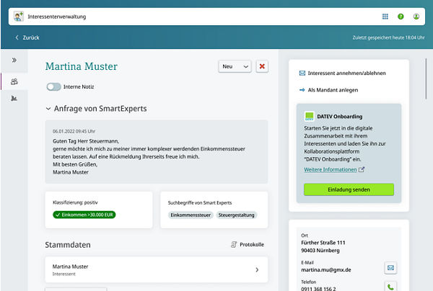This screenshot has height=291, width=433.
Task: Expand the left sidebar with double chevron
Action: [x=14, y=60]
